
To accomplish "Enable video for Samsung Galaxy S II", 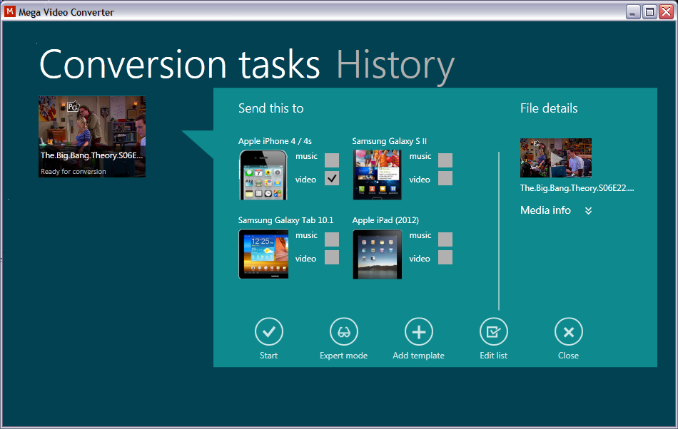I will [445, 178].
